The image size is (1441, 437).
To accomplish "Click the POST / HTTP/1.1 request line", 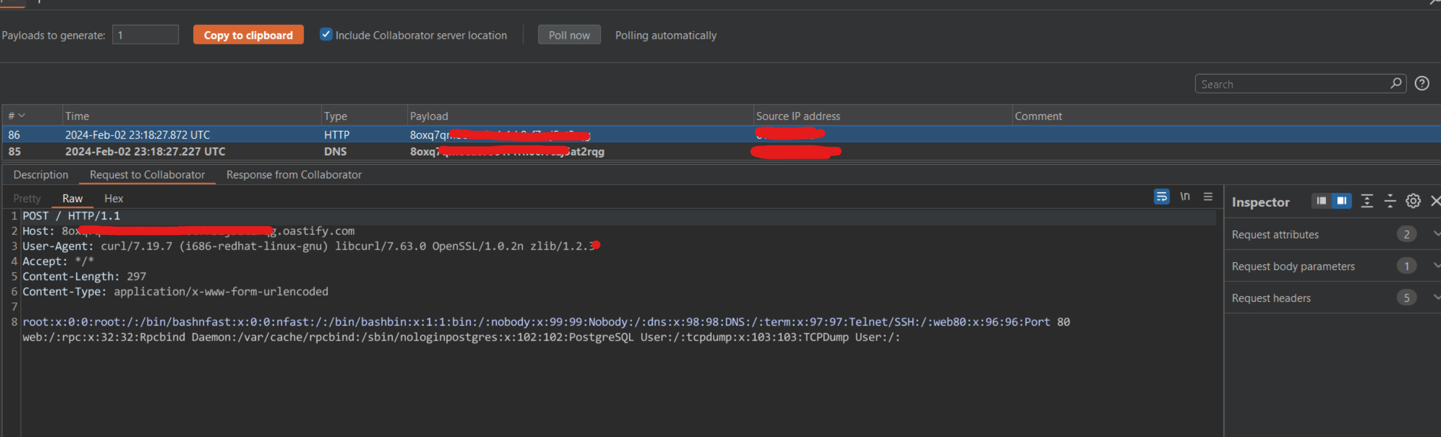I will tap(71, 216).
